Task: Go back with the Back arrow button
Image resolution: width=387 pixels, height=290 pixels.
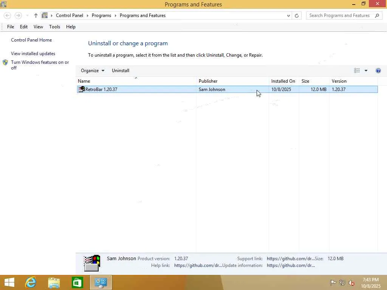Action: (8, 15)
